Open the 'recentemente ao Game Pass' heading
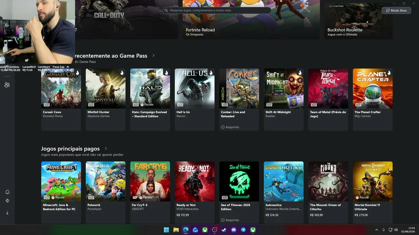Screen dimensions: 419x235 pyautogui.click(x=111, y=56)
